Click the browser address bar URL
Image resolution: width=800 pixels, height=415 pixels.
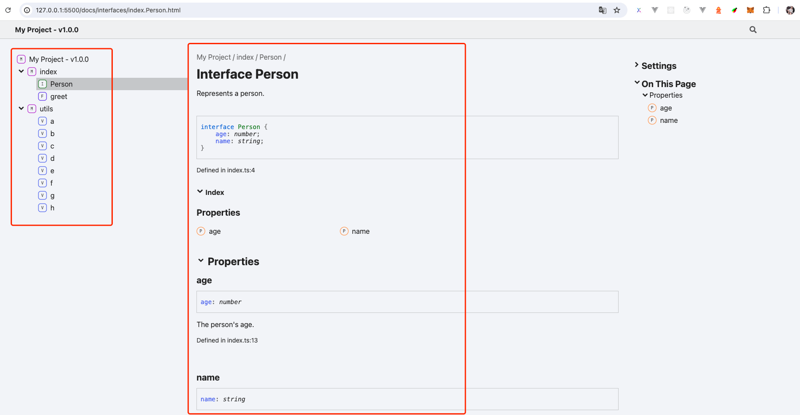[108, 10]
